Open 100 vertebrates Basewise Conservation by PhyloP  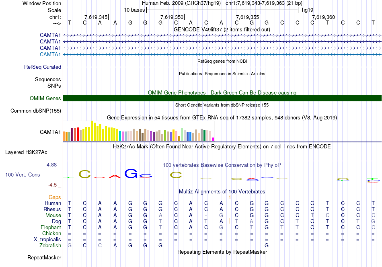pos(222,165)
